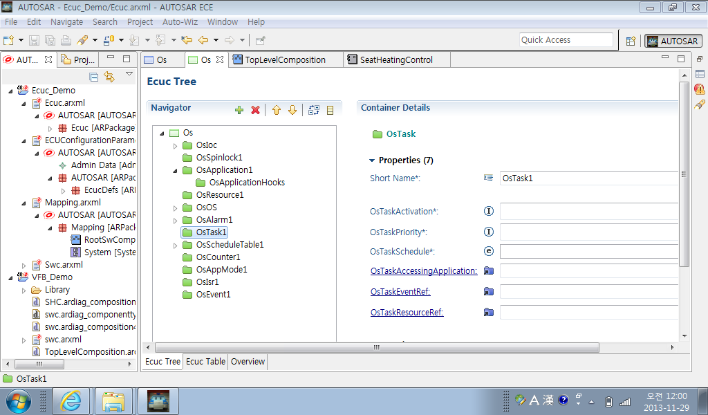Screen dimensions: 708x415
Task: Go back using the yellow left arrow
Action: [x=203, y=40]
